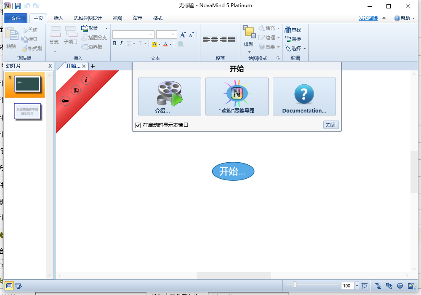This screenshot has height=295, width=421.
Task: Click the fit-to-window zoom icon
Action: tap(364, 286)
